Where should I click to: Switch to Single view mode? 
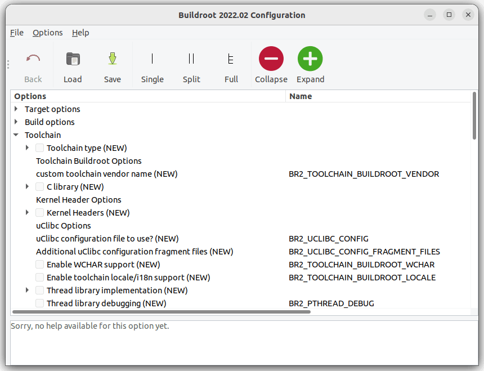(152, 59)
